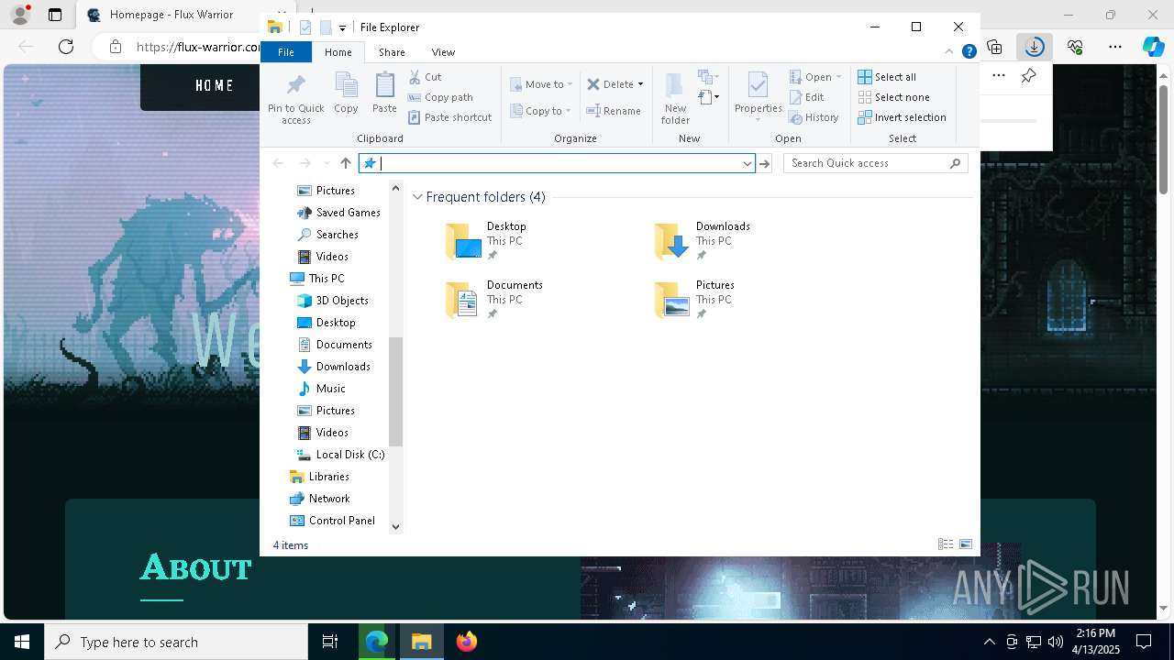This screenshot has width=1174, height=660.
Task: Open Firefox from the taskbar
Action: click(466, 642)
